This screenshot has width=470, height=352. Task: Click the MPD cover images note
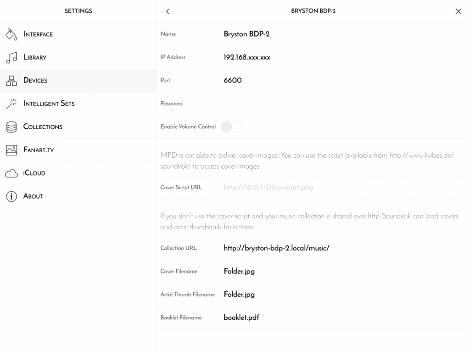pos(307,161)
